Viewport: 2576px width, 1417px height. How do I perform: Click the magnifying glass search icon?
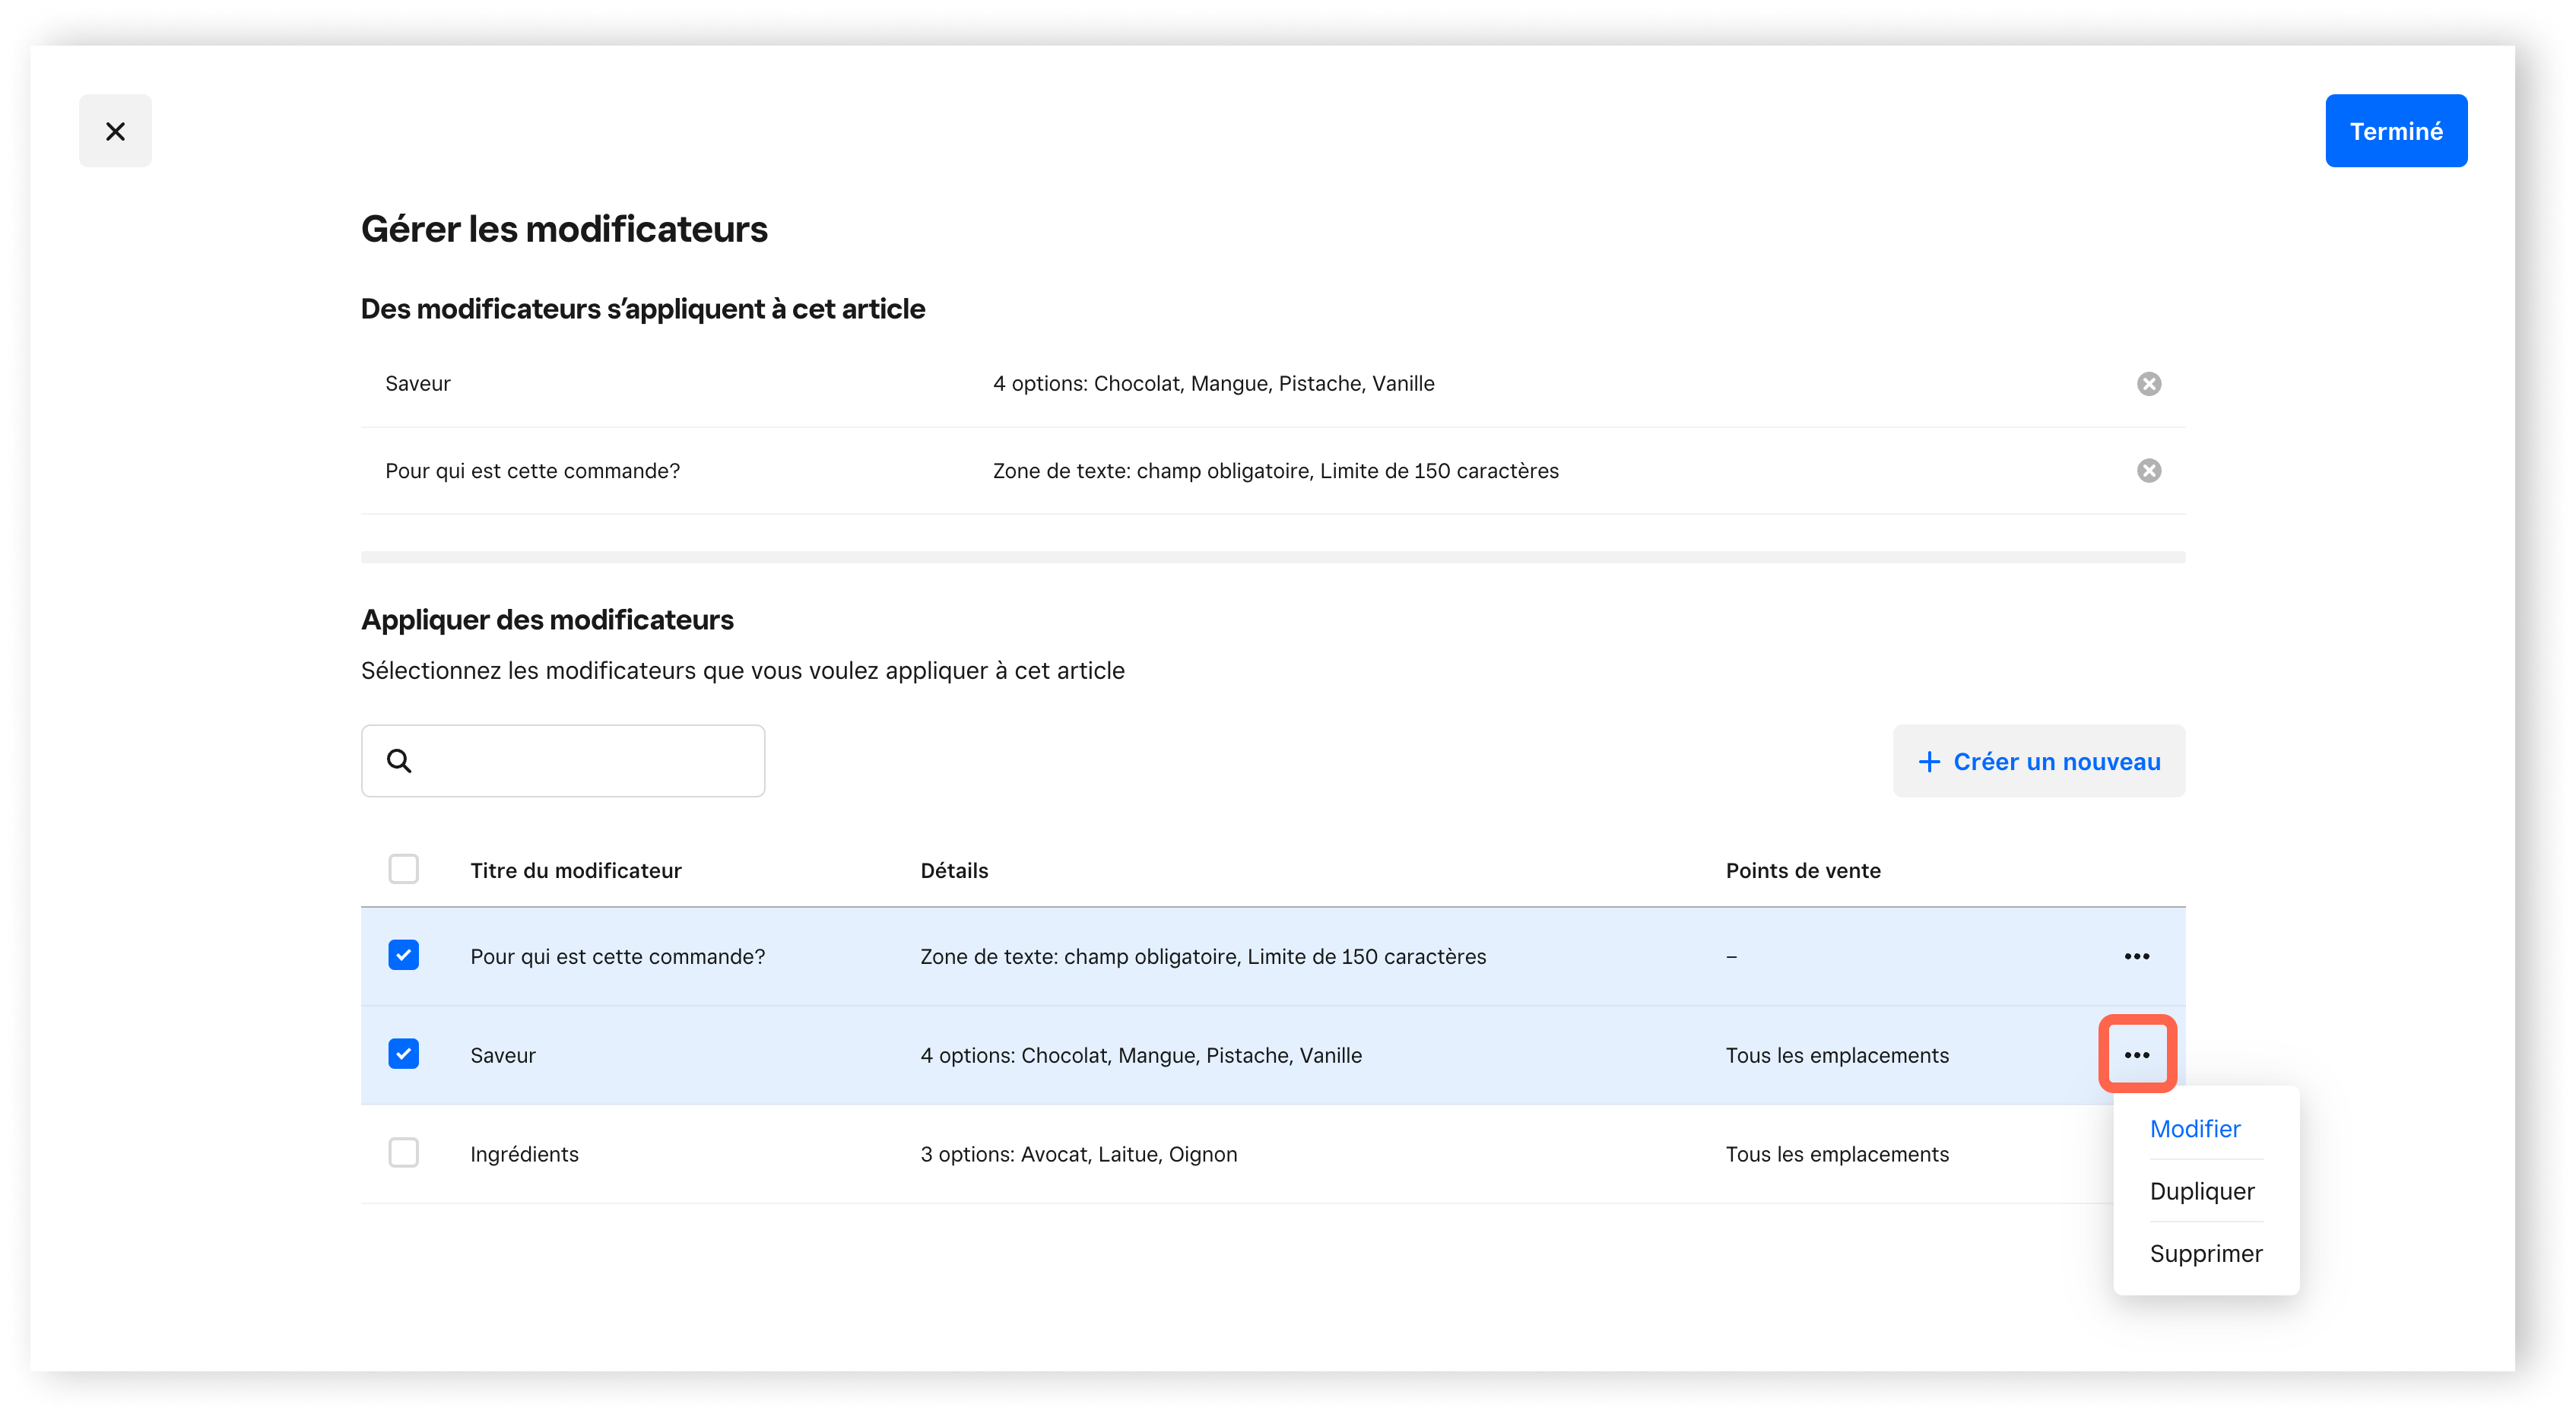(399, 761)
